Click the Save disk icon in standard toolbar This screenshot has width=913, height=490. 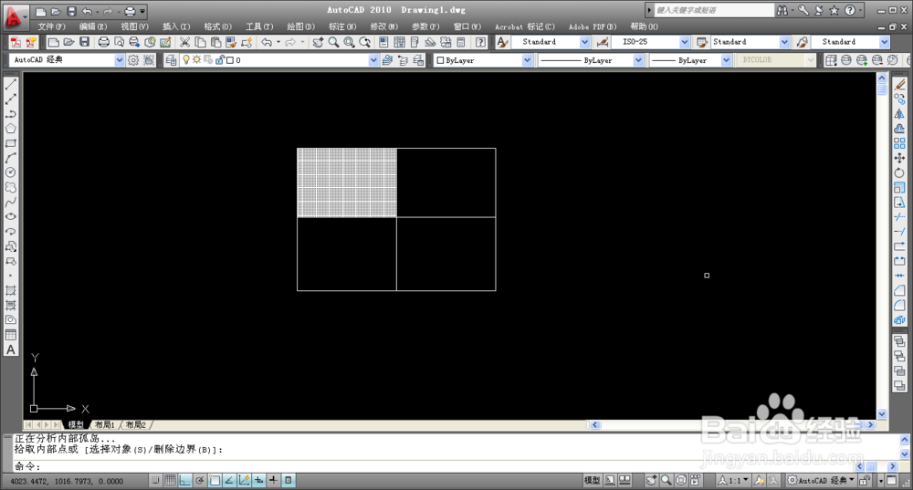84,42
